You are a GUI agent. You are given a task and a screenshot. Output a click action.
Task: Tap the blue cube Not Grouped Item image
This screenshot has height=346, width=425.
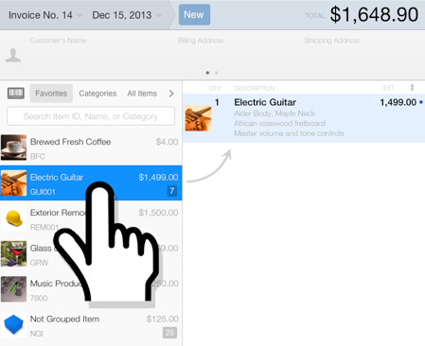(13, 324)
